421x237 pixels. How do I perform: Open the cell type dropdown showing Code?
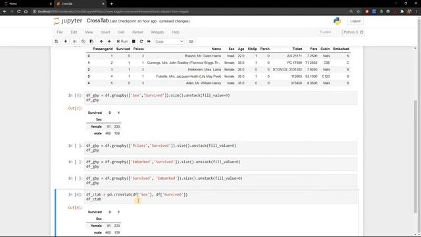click(x=169, y=41)
